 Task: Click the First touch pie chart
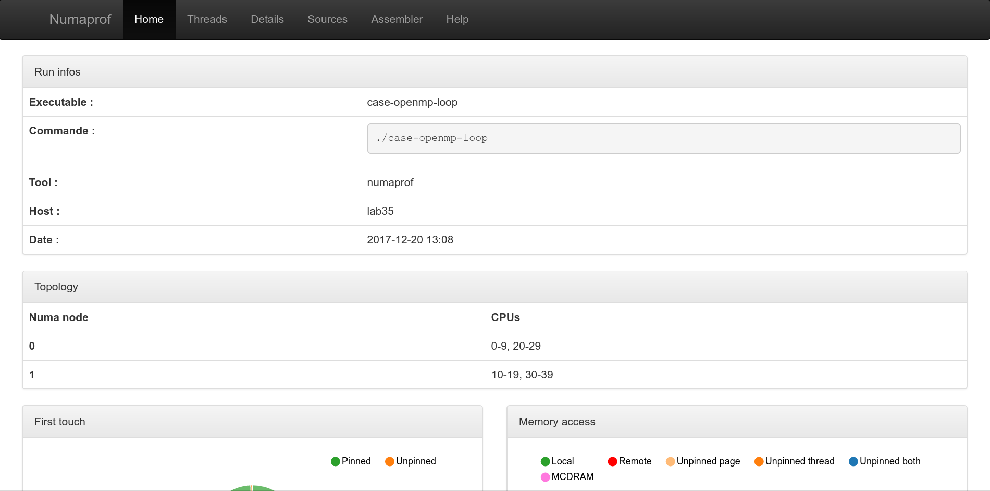(x=252, y=488)
